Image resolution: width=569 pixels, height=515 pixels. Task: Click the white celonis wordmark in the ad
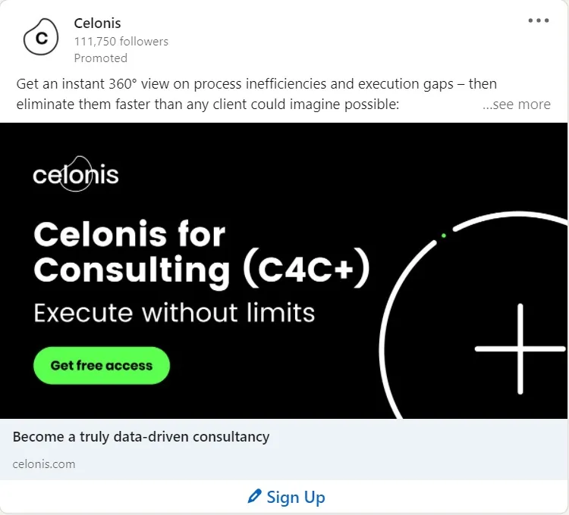point(76,174)
